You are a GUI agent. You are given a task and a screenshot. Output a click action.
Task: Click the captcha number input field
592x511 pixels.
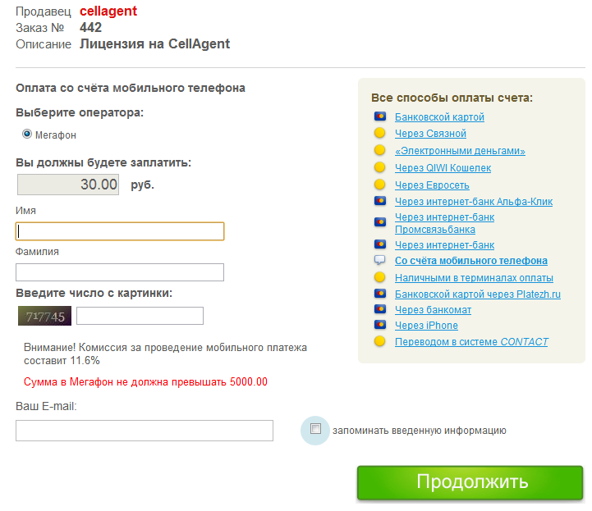[x=140, y=316]
